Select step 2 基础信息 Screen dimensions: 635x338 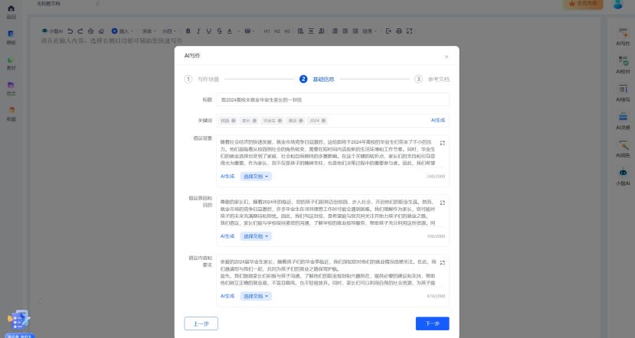click(x=317, y=80)
